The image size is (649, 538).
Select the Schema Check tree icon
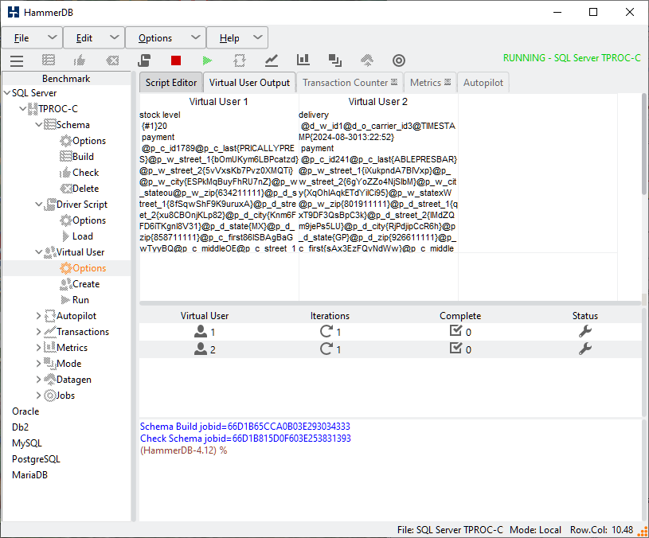[65, 173]
